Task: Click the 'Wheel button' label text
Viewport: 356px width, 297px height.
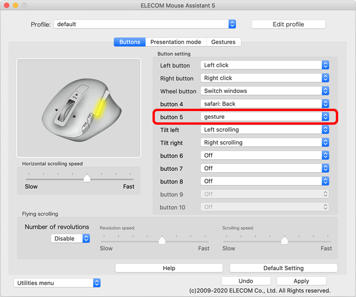Action: (178, 91)
